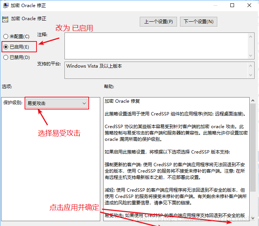Click the help panel scroll up arrow
259x226 pixels.
click(x=253, y=100)
